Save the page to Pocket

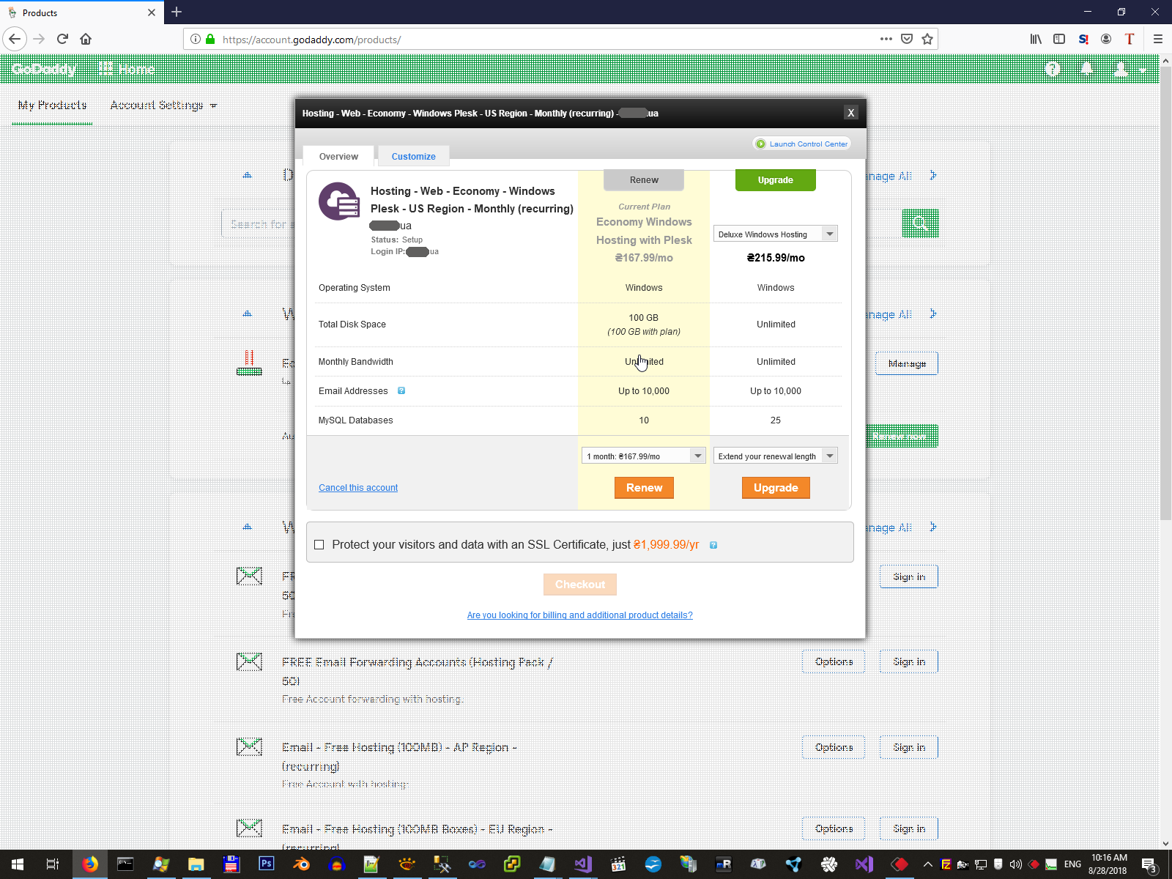(x=907, y=39)
